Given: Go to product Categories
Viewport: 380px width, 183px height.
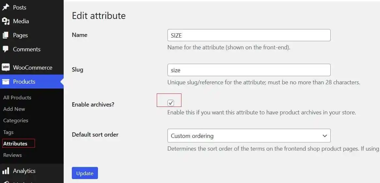Looking at the screenshot, I should click(16, 120).
